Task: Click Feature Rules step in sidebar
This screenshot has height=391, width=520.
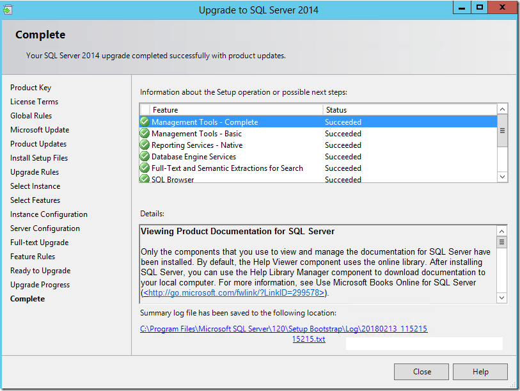Action: [x=33, y=257]
